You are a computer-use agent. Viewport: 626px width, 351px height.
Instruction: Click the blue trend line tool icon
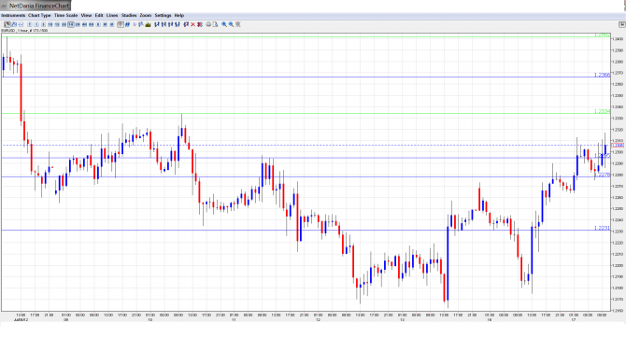127,24
